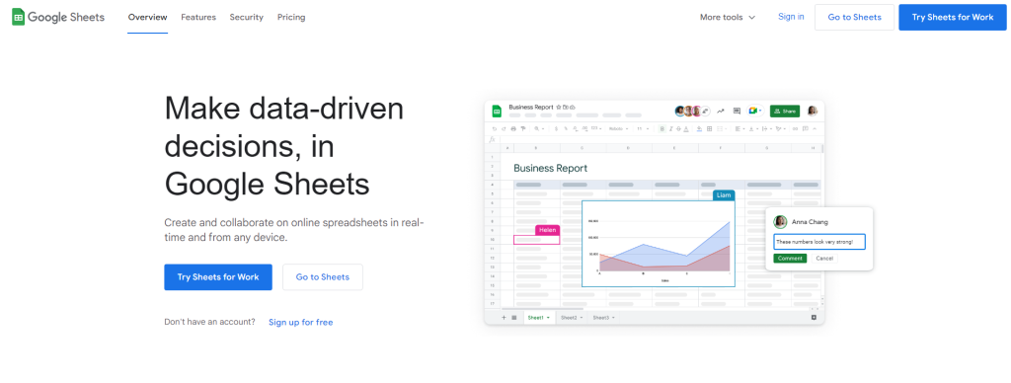Open the text wrapping dropdown
Screen dimensions: 1011x383
pos(766,129)
